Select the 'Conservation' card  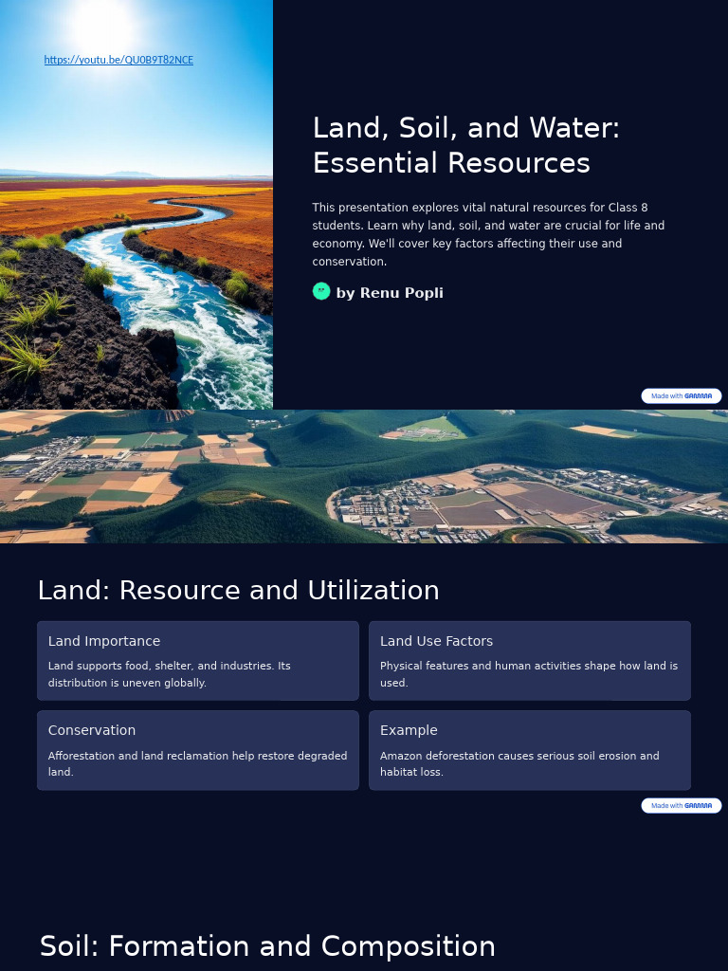(x=198, y=751)
